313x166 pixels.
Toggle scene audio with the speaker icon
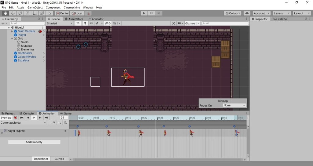(91, 23)
